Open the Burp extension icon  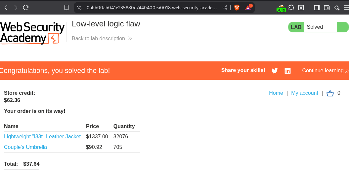(x=281, y=8)
